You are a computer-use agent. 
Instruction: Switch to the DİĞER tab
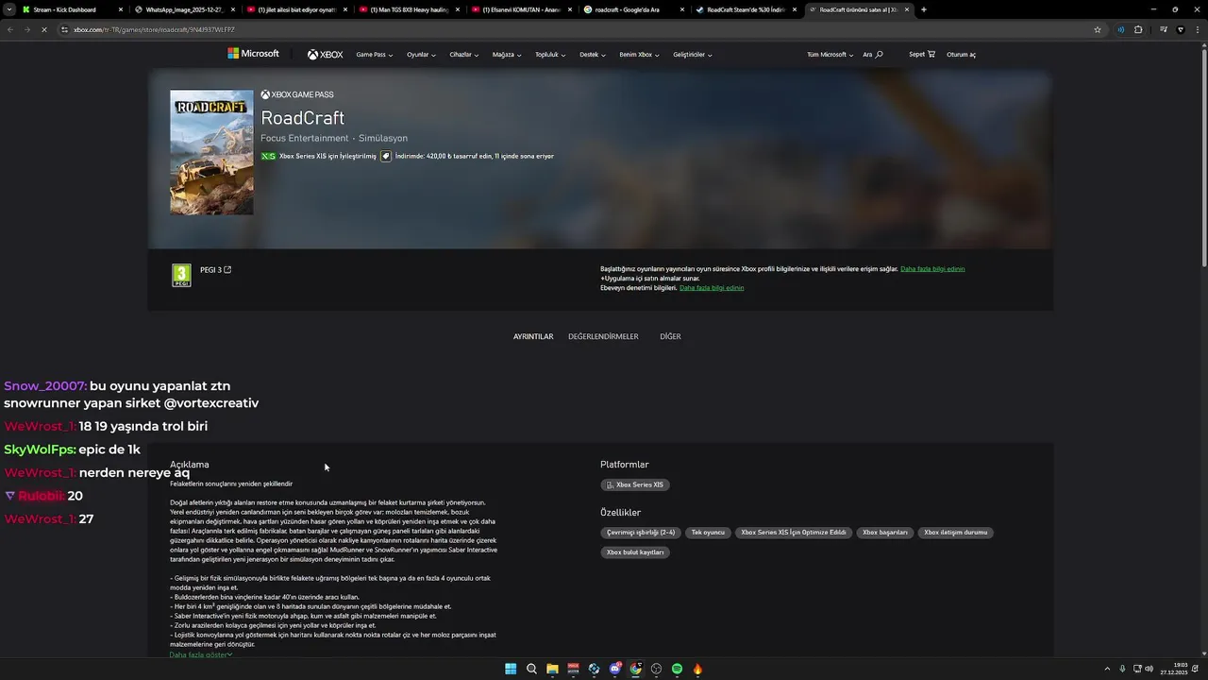pyautogui.click(x=670, y=336)
